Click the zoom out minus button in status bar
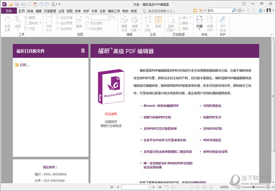This screenshot has height=191, width=276. (x=238, y=187)
